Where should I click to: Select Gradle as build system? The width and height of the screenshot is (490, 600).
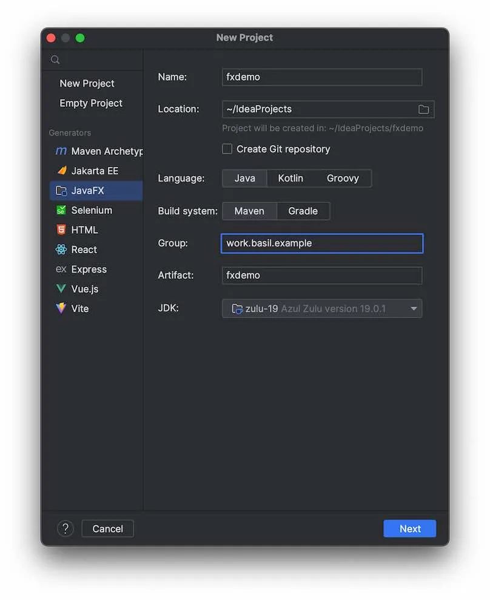pyautogui.click(x=303, y=211)
